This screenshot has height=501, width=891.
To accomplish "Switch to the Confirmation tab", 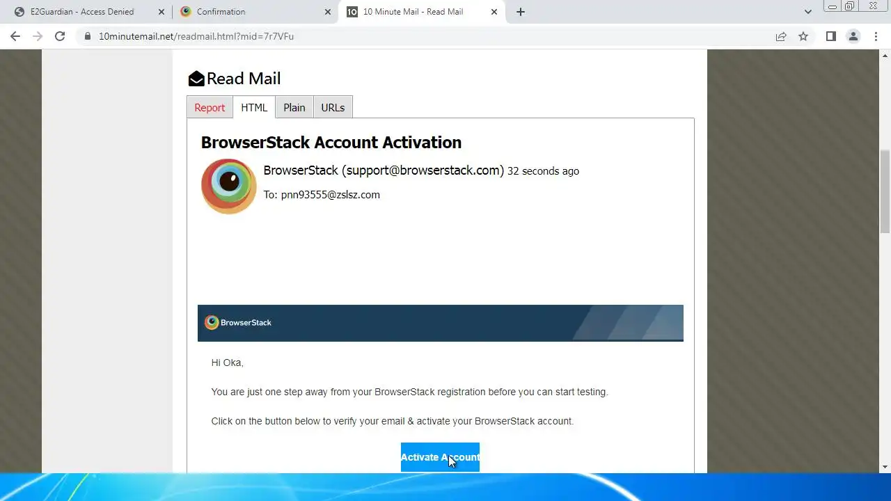I will (255, 12).
